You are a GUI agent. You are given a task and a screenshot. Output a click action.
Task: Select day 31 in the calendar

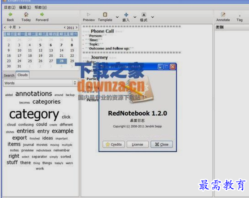coord(19,66)
